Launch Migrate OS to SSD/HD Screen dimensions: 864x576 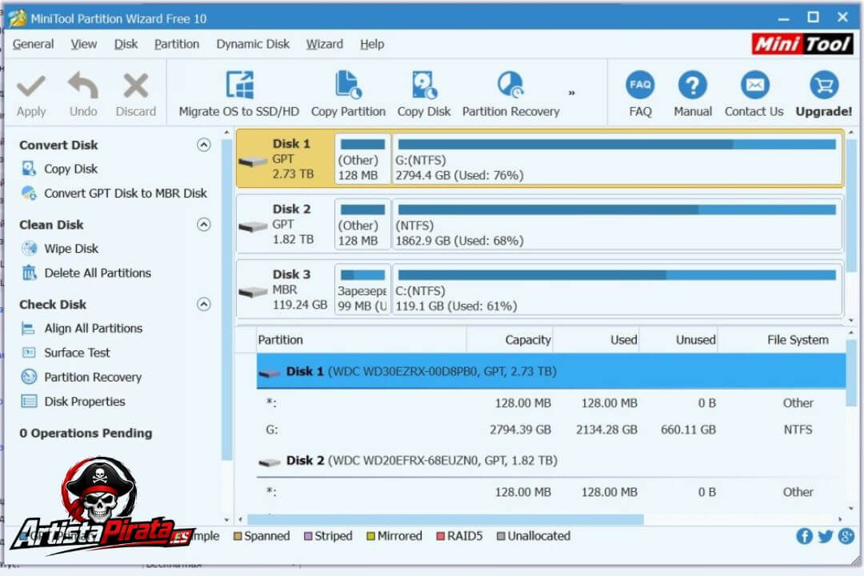pos(239,94)
